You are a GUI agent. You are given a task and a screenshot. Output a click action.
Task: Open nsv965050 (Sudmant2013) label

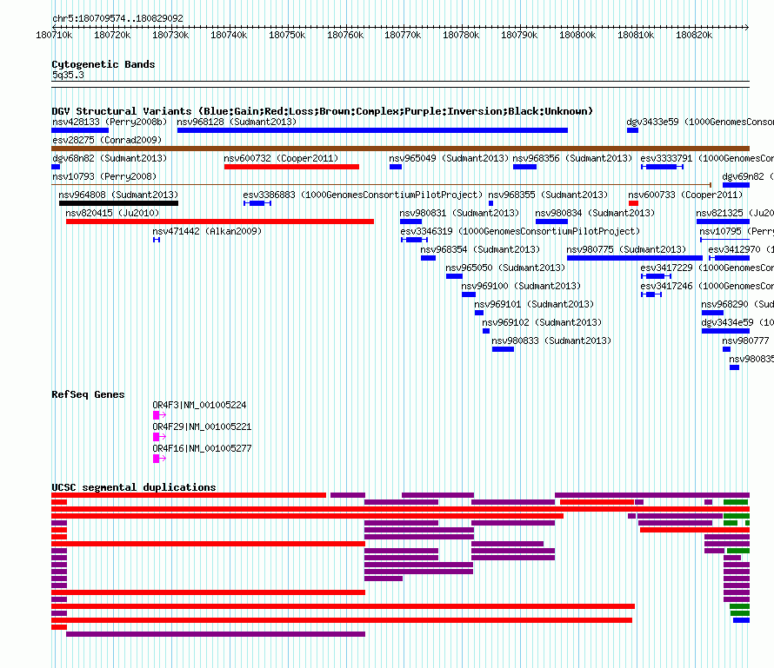coord(505,268)
